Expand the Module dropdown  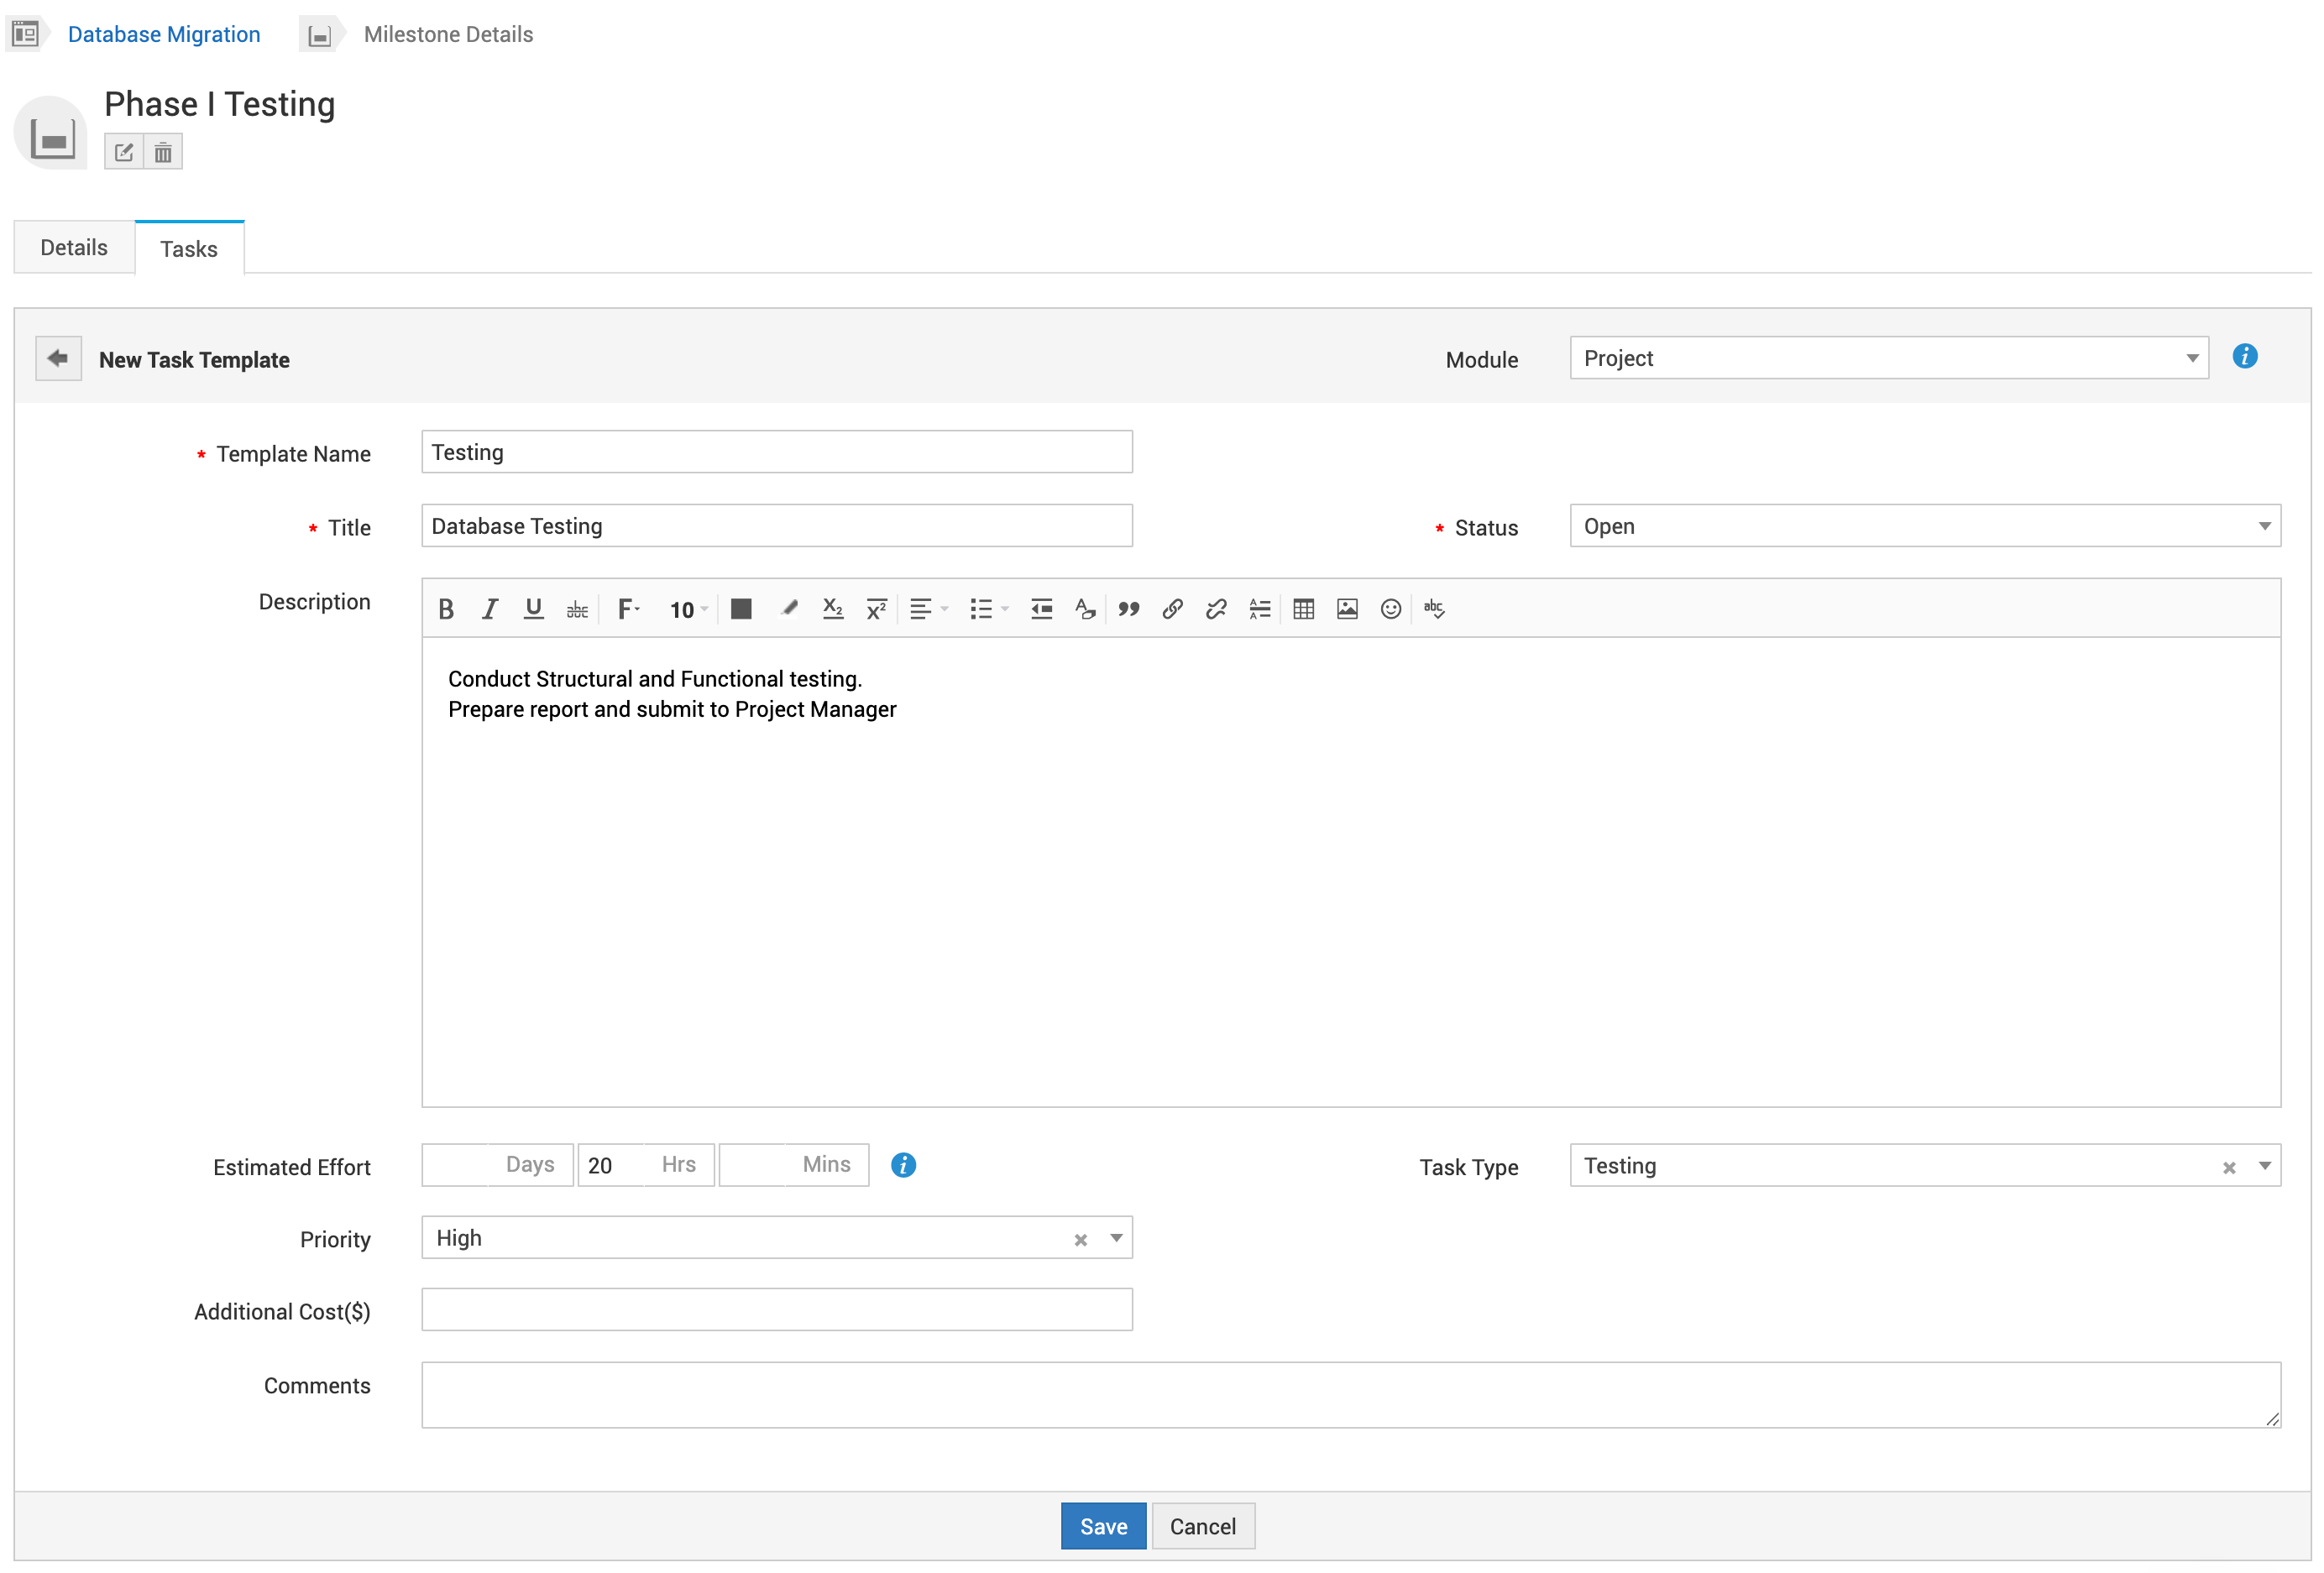click(2191, 358)
